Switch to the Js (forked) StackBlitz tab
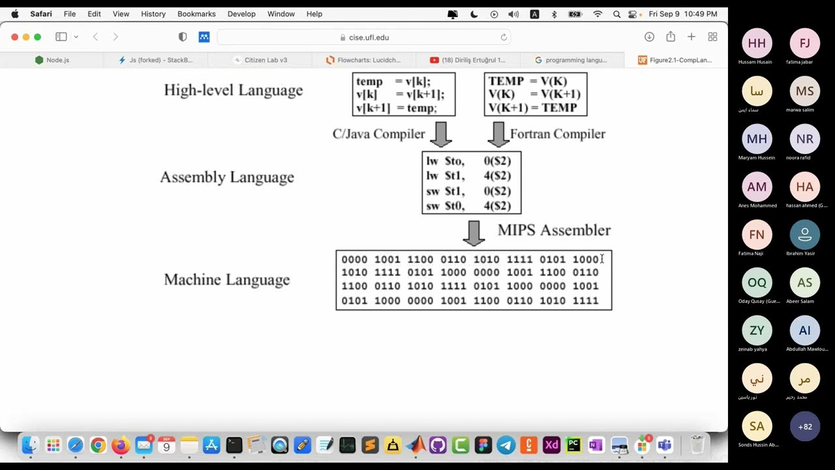The height and width of the screenshot is (470, 835). click(155, 60)
